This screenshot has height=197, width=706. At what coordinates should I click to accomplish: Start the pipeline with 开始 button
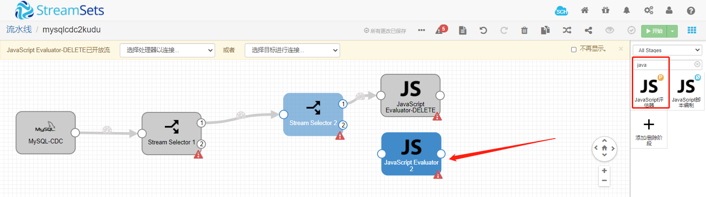[654, 31]
